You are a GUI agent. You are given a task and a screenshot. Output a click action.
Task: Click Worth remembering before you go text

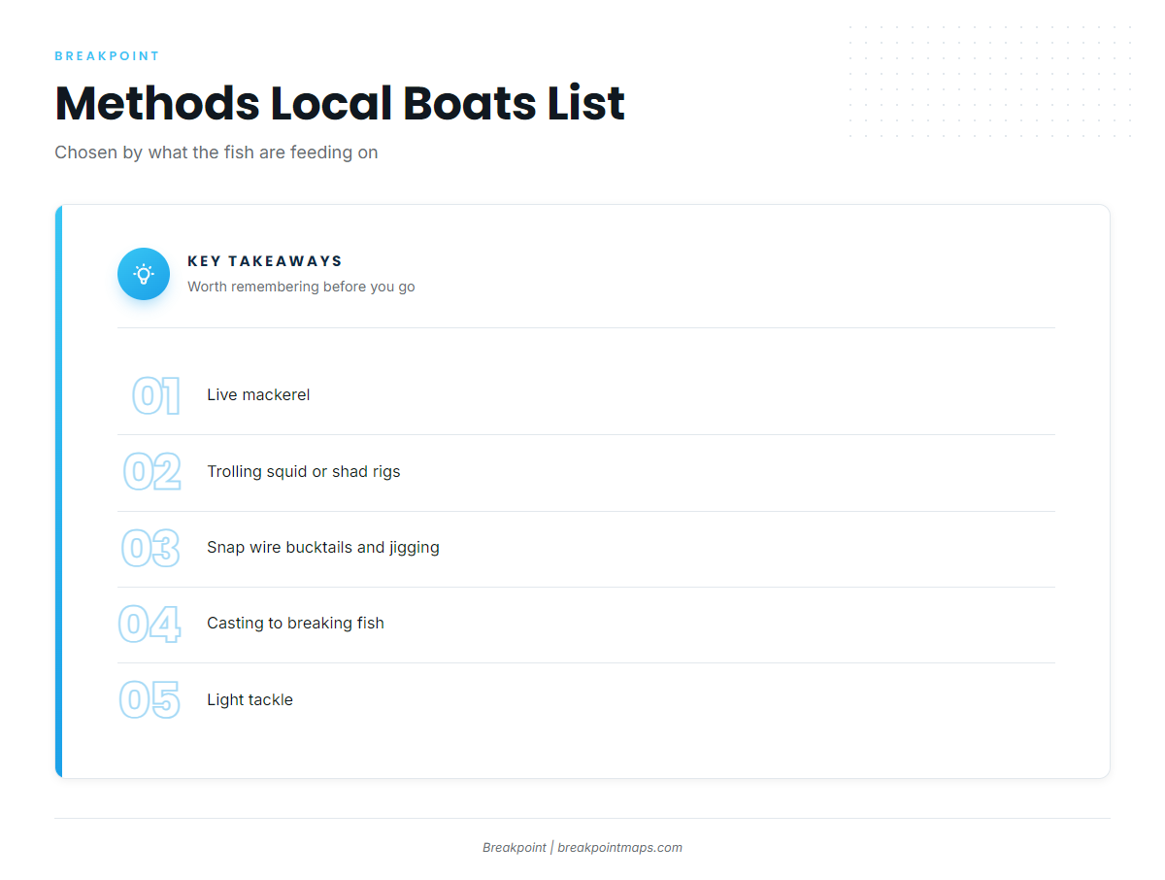[301, 287]
